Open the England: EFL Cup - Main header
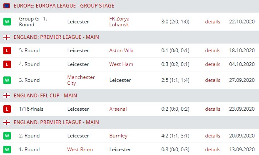This screenshot has width=259, height=155. pos(45,96)
